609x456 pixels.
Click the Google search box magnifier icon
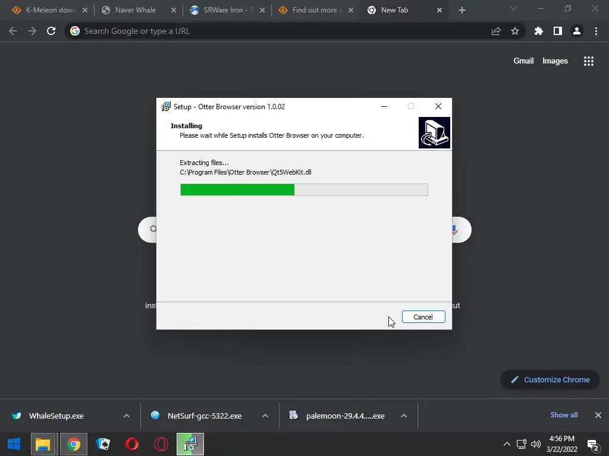point(153,229)
